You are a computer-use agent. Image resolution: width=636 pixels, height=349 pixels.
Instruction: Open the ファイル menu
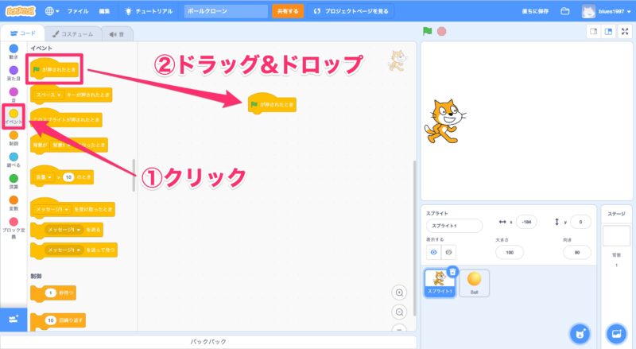pyautogui.click(x=78, y=12)
